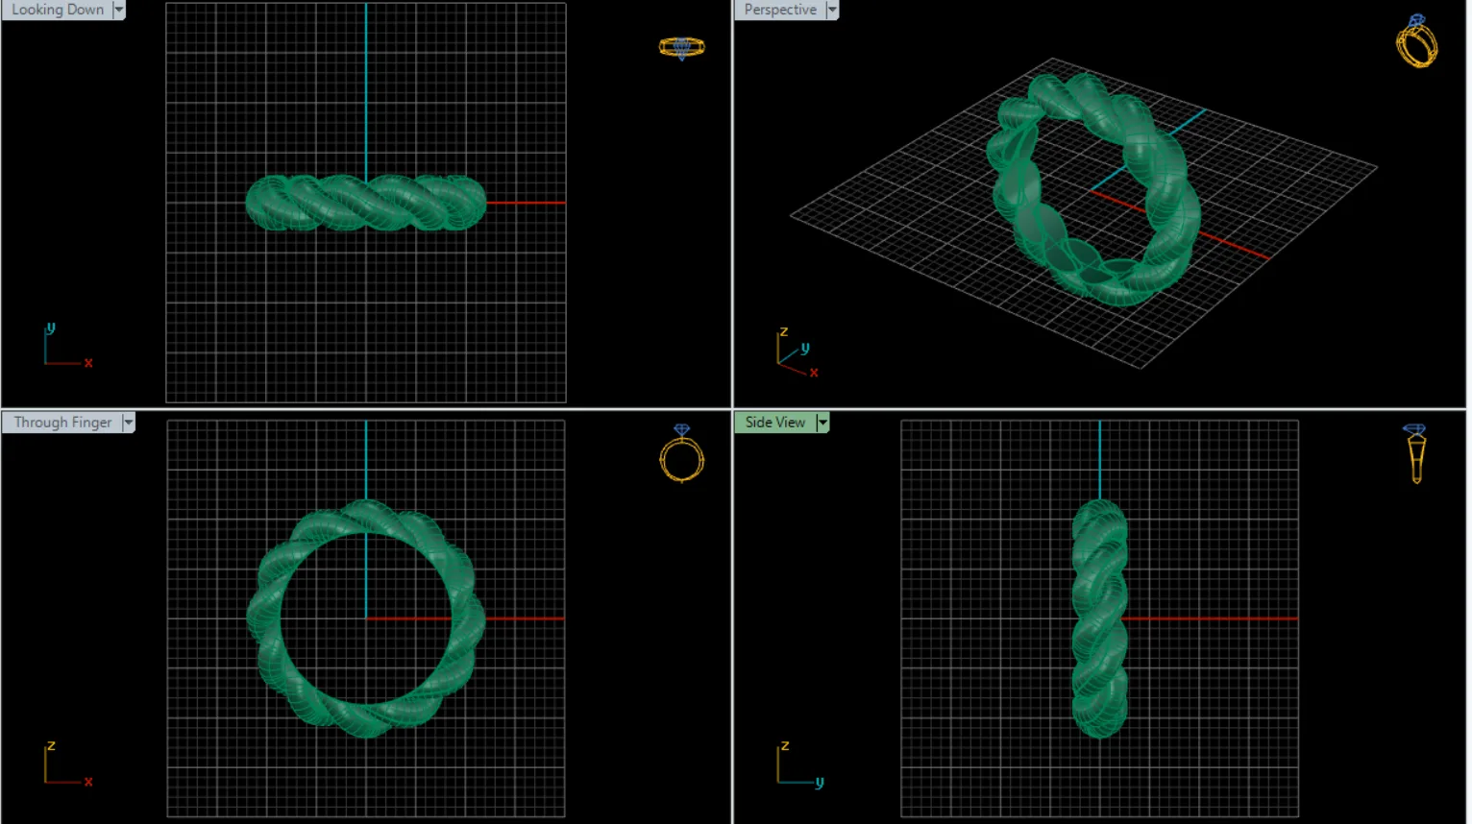The width and height of the screenshot is (1472, 824).
Task: Open the Through Finger viewport dropdown arrow
Action: pyautogui.click(x=129, y=423)
